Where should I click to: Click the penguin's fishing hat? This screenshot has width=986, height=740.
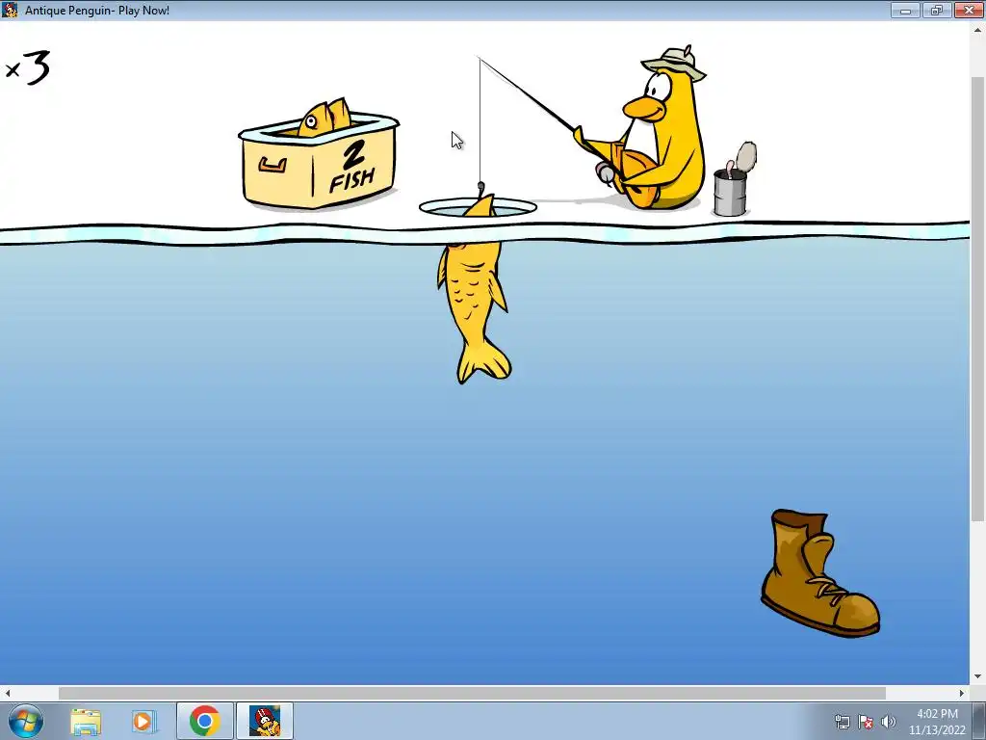click(x=673, y=64)
